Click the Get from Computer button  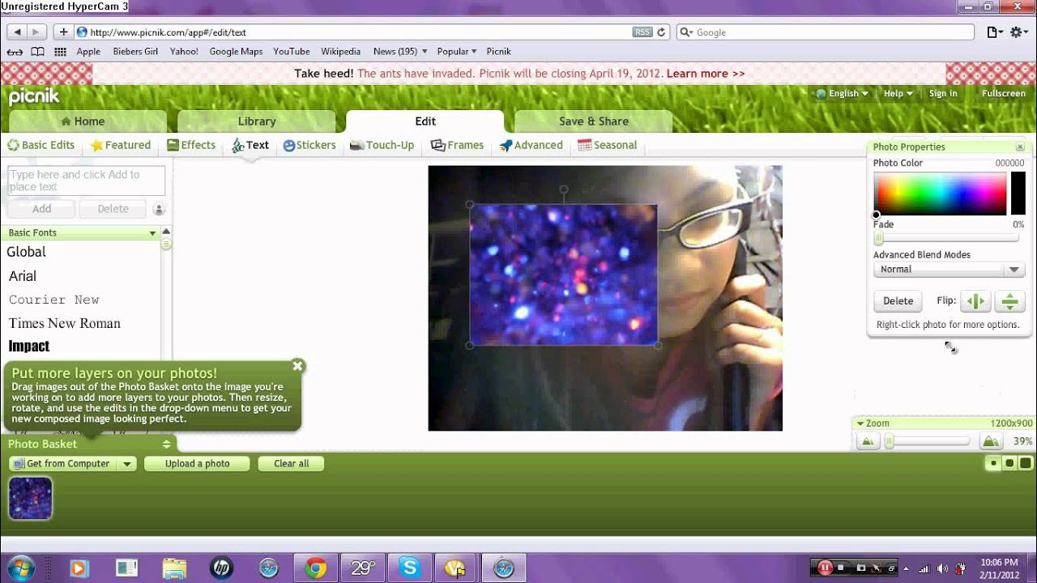tap(63, 464)
